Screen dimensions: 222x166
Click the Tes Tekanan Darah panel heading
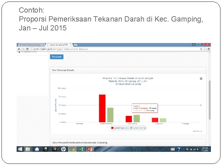point(63,70)
